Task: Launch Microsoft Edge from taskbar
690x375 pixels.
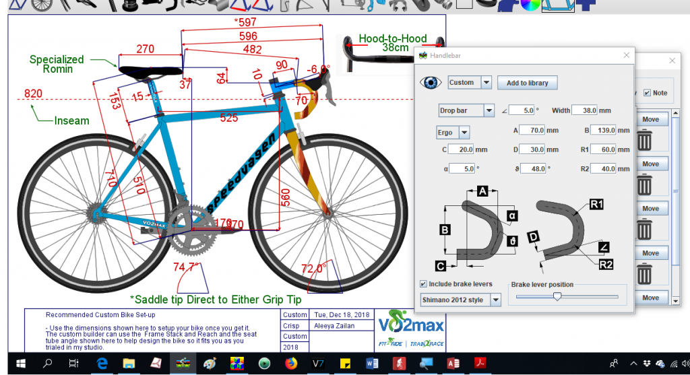Action: click(102, 364)
